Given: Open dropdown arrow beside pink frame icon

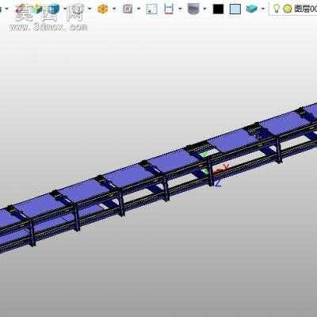Looking at the screenshot, I should (139, 9).
